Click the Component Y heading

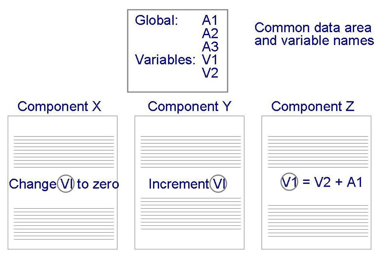(x=189, y=107)
